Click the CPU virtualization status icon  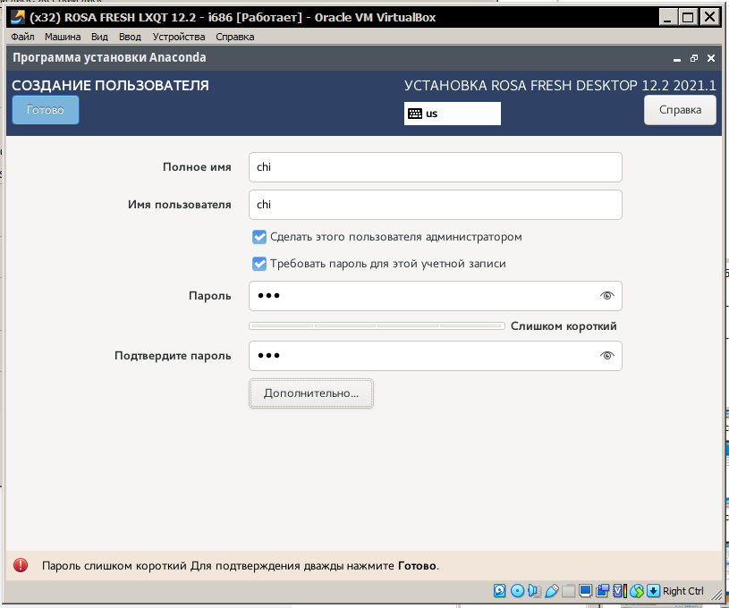[620, 591]
